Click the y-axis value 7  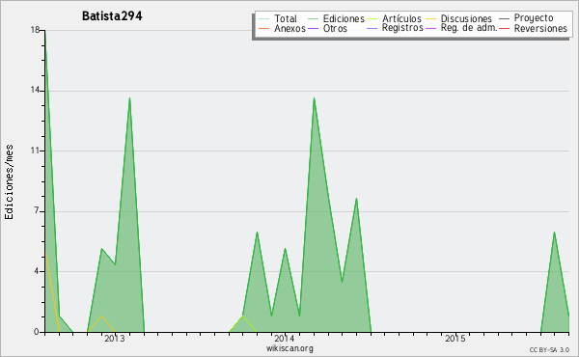(x=37, y=211)
